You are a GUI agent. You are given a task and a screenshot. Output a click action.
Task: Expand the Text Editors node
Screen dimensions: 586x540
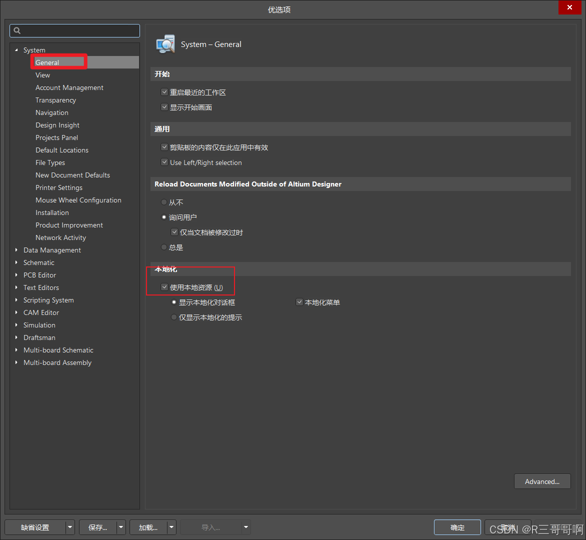tap(16, 287)
